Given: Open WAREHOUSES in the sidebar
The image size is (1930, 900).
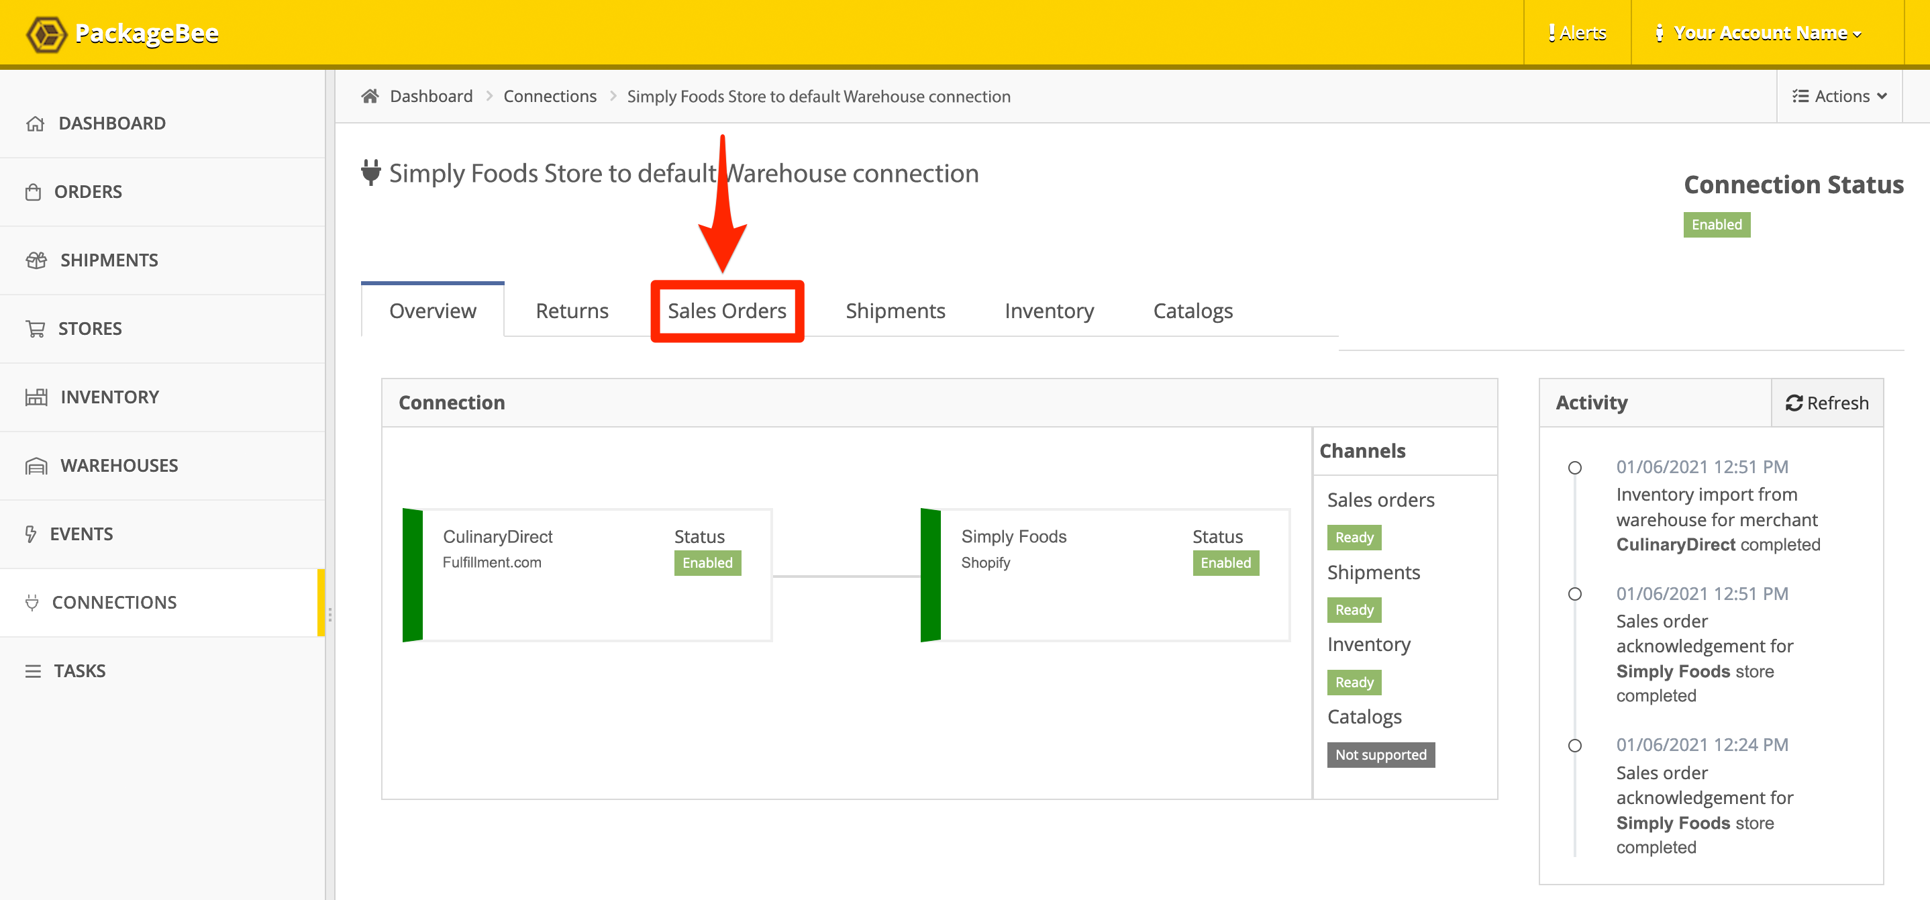Looking at the screenshot, I should pyautogui.click(x=162, y=466).
